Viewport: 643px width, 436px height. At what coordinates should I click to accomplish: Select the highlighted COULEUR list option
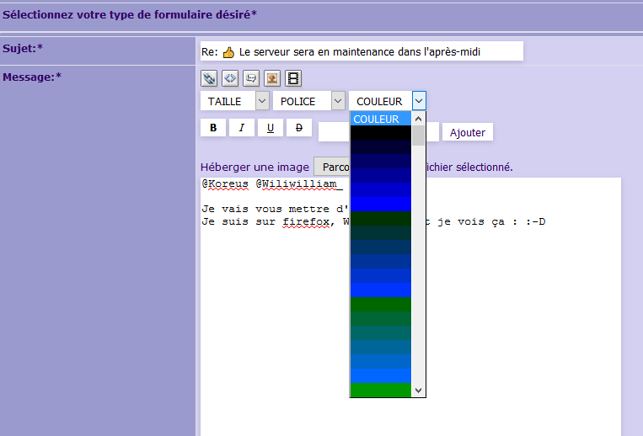click(380, 119)
